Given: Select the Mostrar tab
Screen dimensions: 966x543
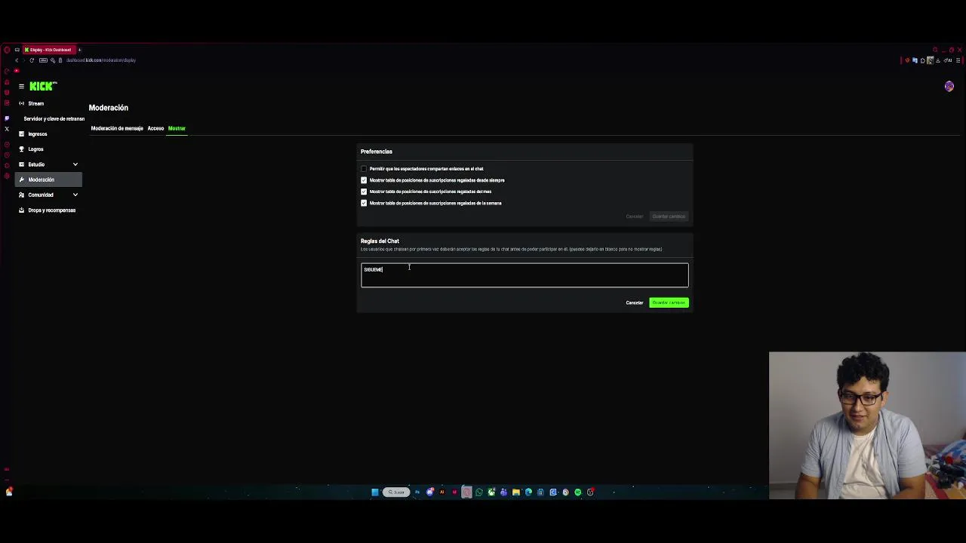Looking at the screenshot, I should [177, 128].
